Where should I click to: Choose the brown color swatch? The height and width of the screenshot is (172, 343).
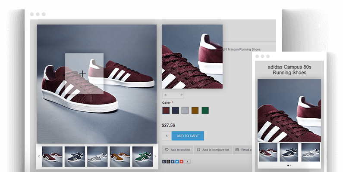(x=195, y=111)
